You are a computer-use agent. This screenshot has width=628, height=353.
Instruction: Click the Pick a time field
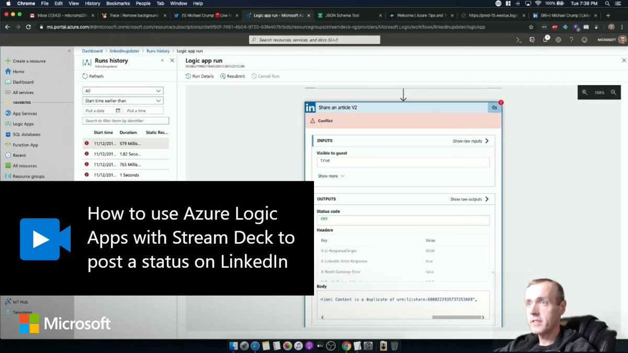(143, 111)
